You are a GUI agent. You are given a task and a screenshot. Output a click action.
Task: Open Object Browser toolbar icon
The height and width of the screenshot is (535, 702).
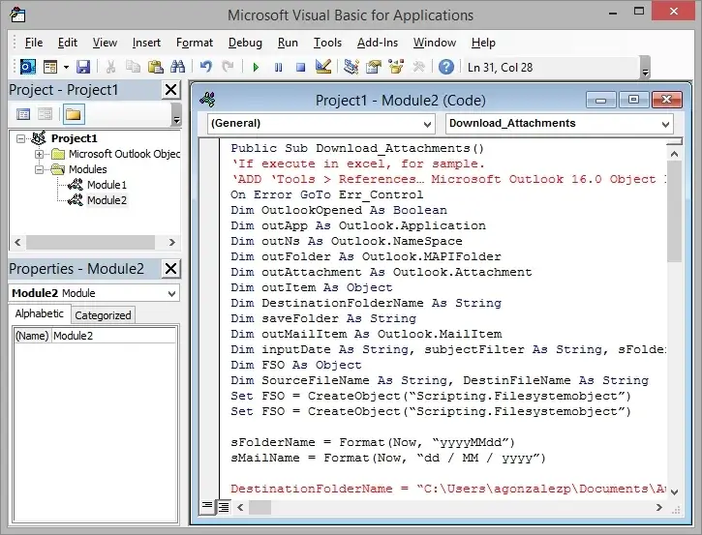(396, 67)
